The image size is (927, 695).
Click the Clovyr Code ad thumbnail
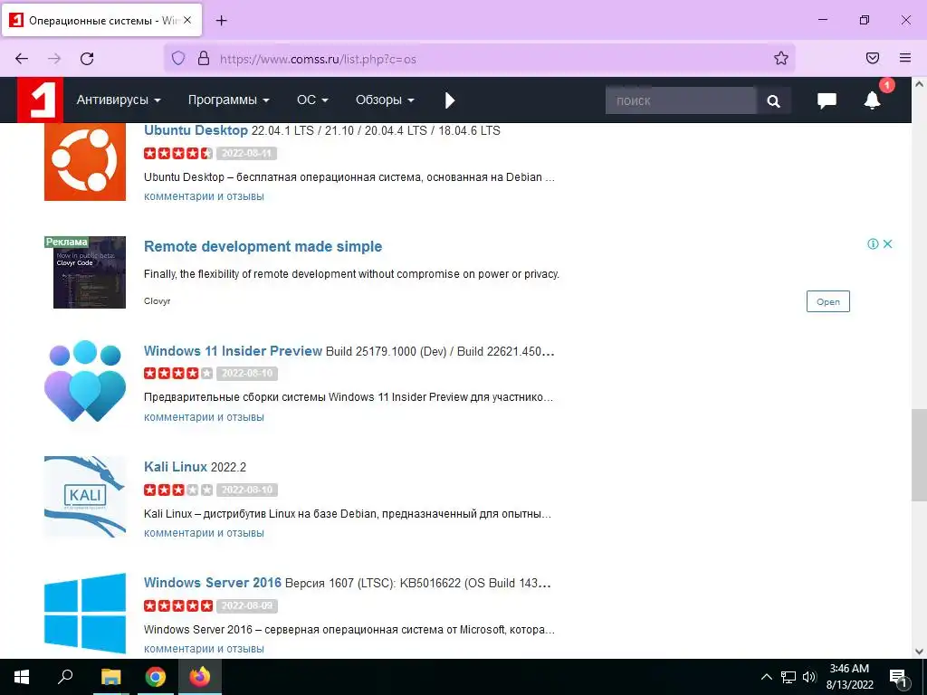point(85,272)
